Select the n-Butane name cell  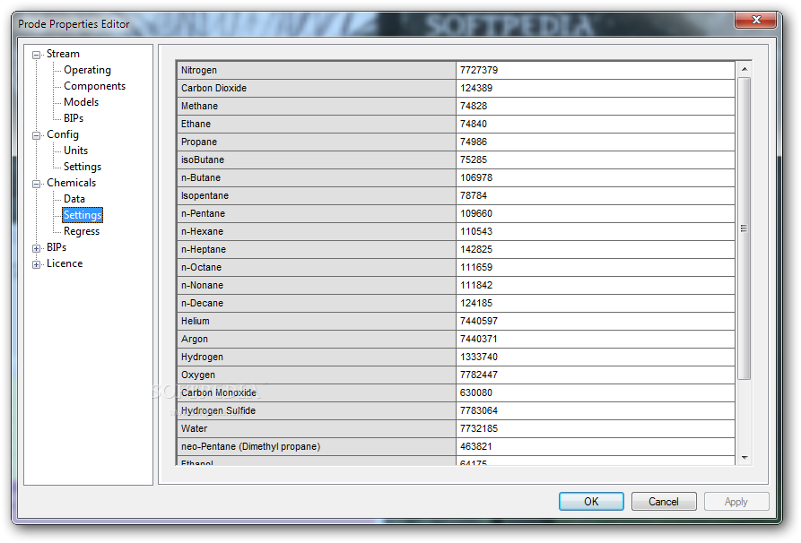[x=317, y=177]
